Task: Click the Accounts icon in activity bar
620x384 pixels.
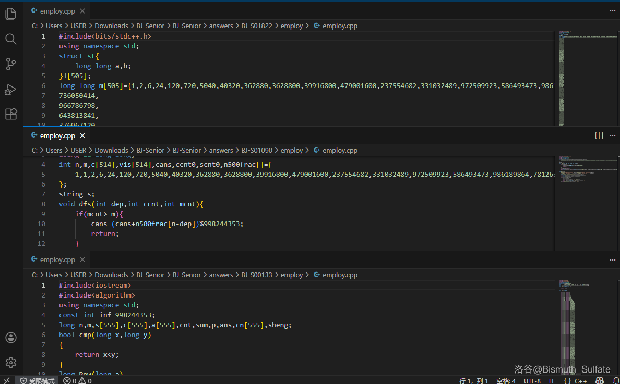Action: coord(11,338)
